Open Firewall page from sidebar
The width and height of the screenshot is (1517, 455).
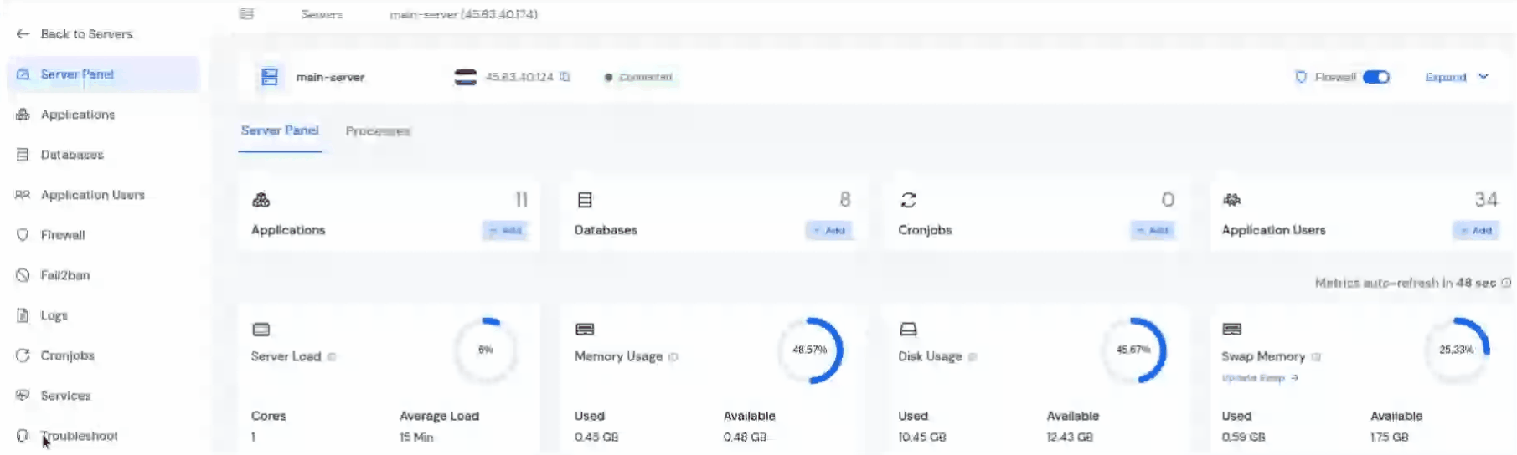click(x=63, y=235)
